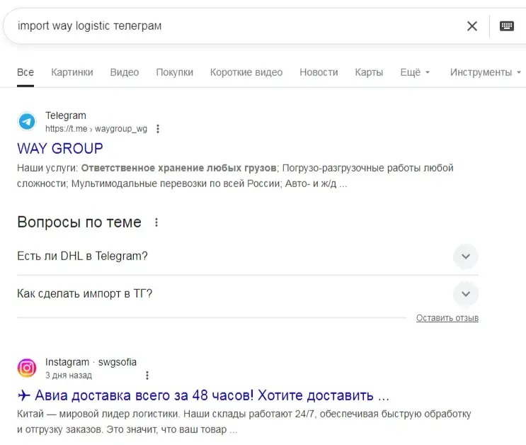Select the Все tab
This screenshot has width=526, height=445.
coord(25,72)
